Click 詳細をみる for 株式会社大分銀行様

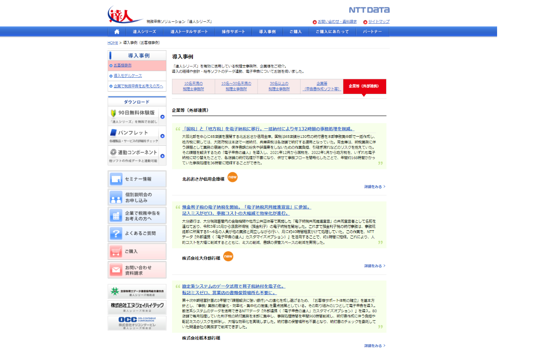pos(375,266)
